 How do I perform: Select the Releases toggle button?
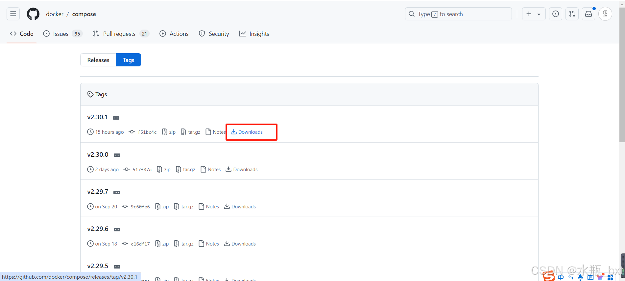tap(98, 60)
